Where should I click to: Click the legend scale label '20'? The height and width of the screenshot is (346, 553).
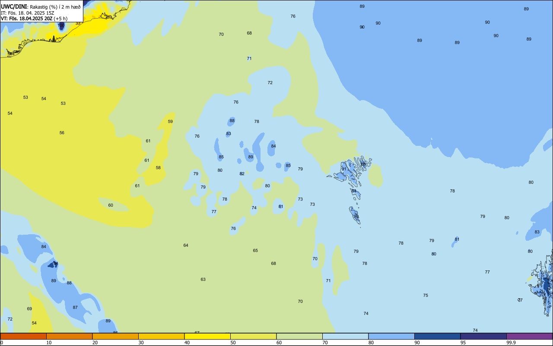[95, 343]
